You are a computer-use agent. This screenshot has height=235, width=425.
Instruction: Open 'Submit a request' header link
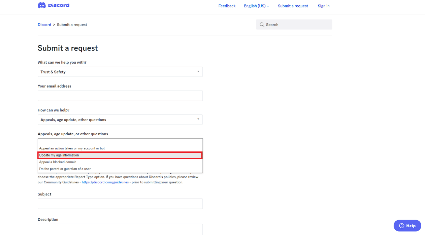pyautogui.click(x=293, y=6)
